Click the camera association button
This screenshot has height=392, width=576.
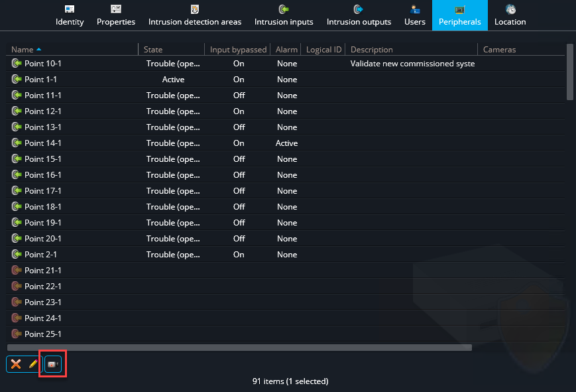[53, 364]
